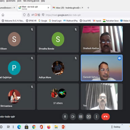The image size is (130, 130).
Task: Open Google Chrome from taskbar
Action: [34, 127]
